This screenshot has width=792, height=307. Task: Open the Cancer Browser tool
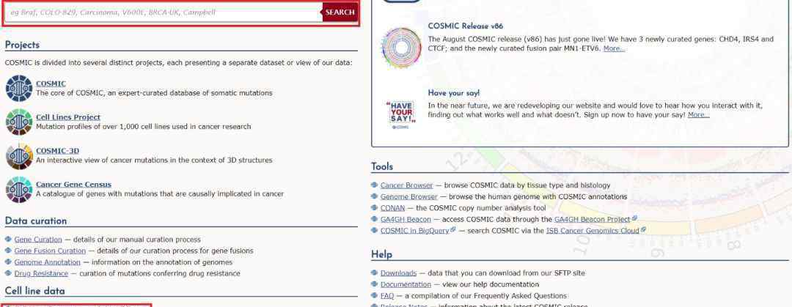(x=406, y=185)
